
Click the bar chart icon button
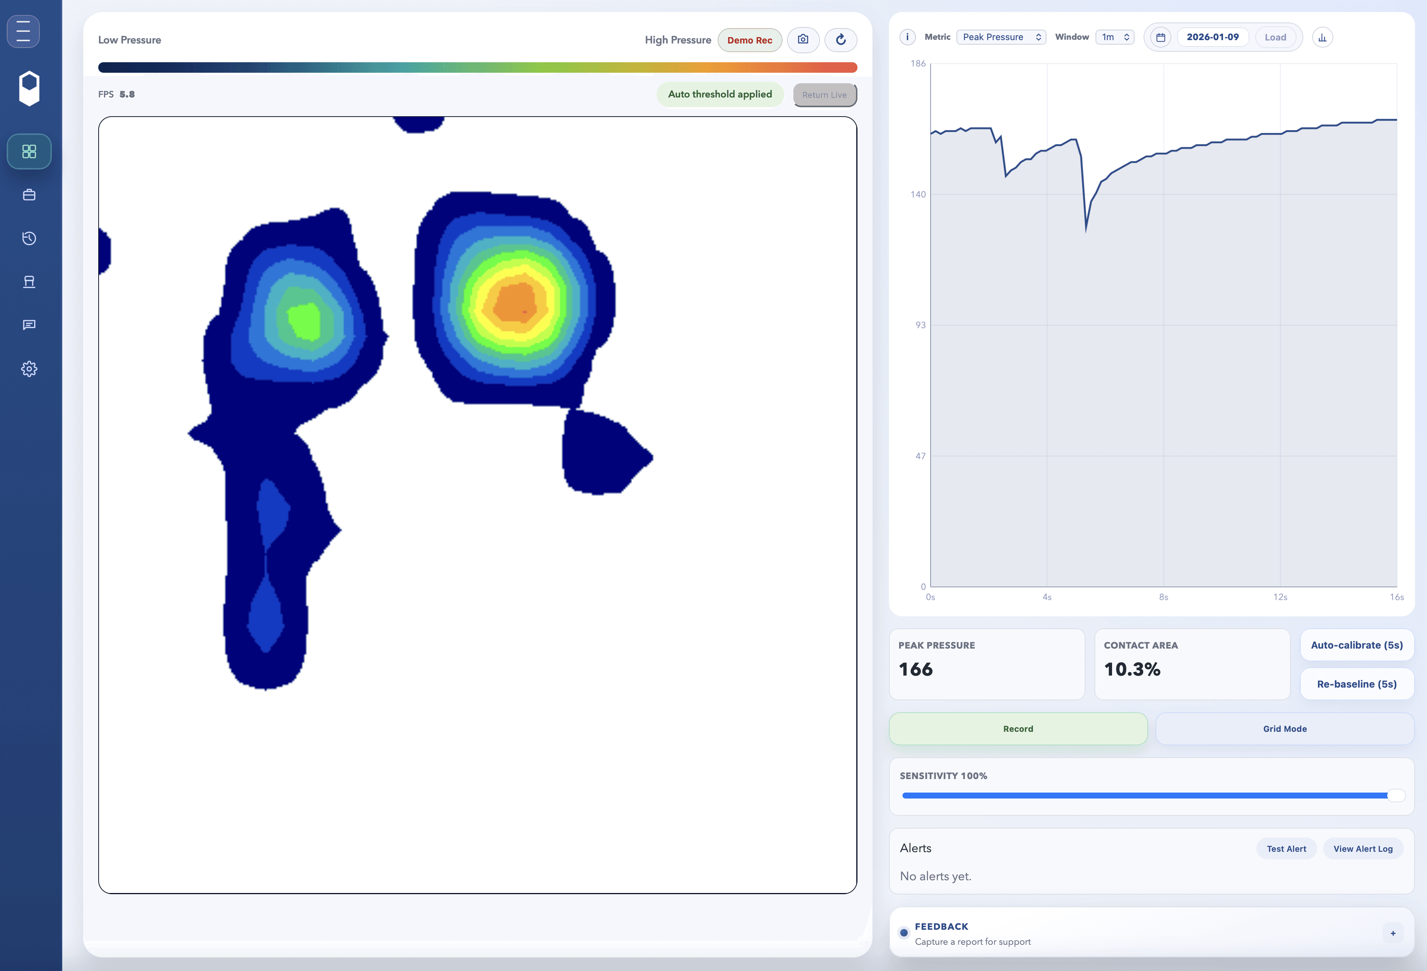click(1322, 37)
